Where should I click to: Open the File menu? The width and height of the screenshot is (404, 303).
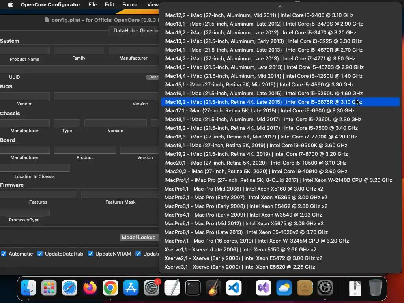[92, 5]
